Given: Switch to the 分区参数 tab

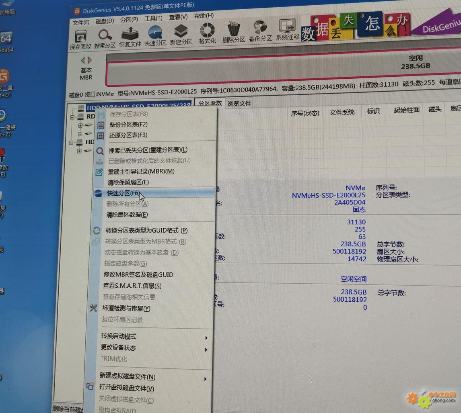Looking at the screenshot, I should coord(210,103).
